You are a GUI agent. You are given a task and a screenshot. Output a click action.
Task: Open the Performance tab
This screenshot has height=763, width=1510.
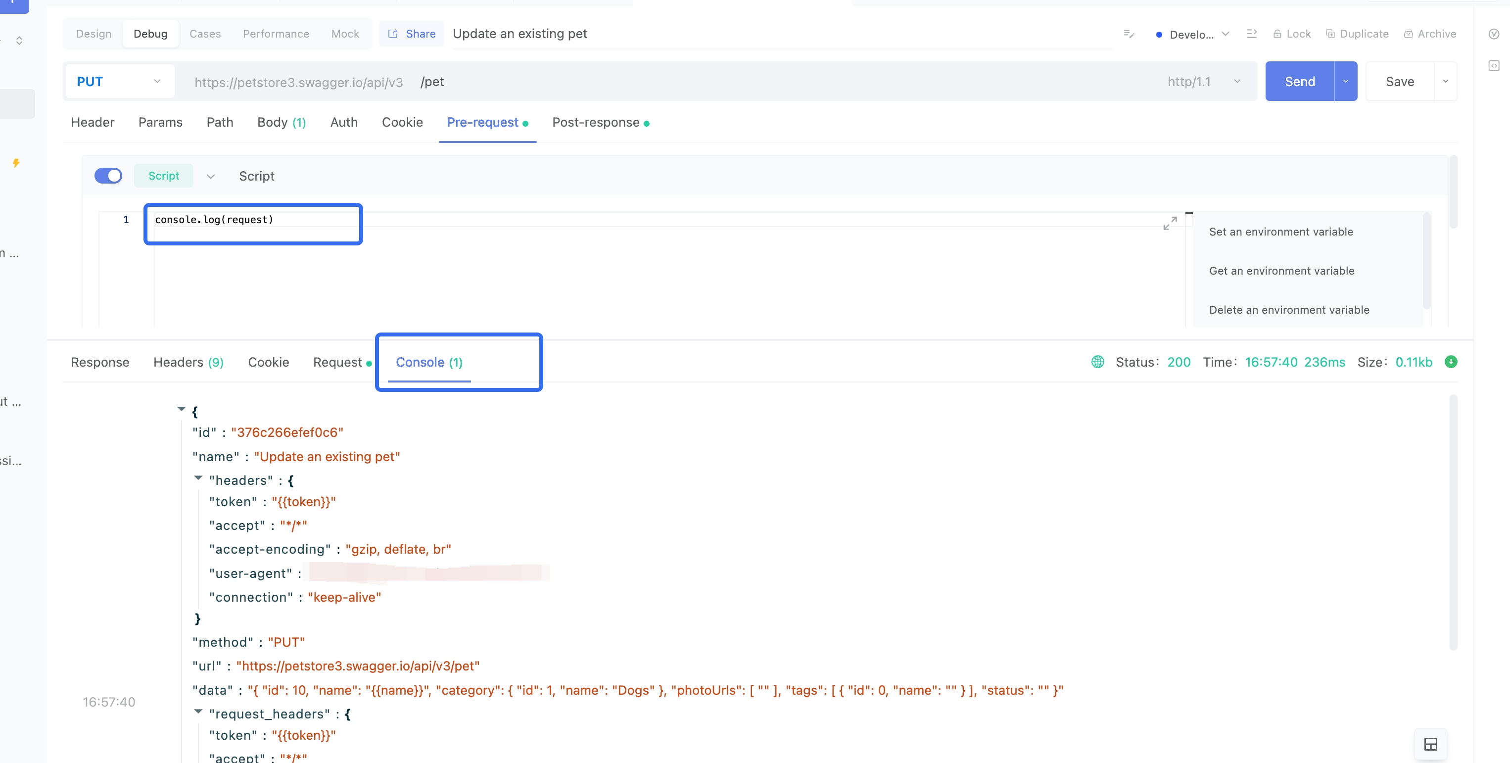tap(276, 34)
